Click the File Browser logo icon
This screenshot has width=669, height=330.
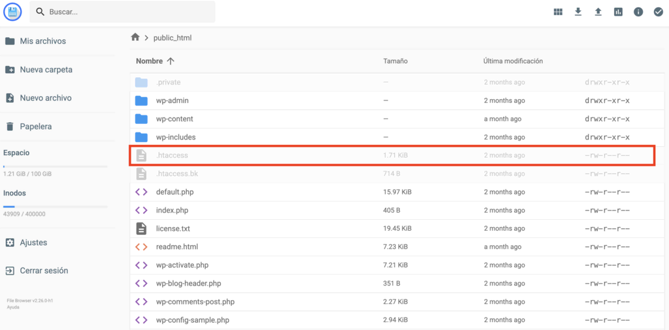[12, 12]
